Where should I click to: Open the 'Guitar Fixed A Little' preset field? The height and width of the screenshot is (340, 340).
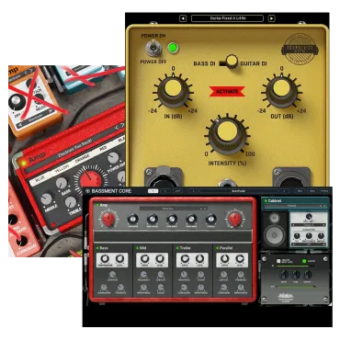point(227,18)
